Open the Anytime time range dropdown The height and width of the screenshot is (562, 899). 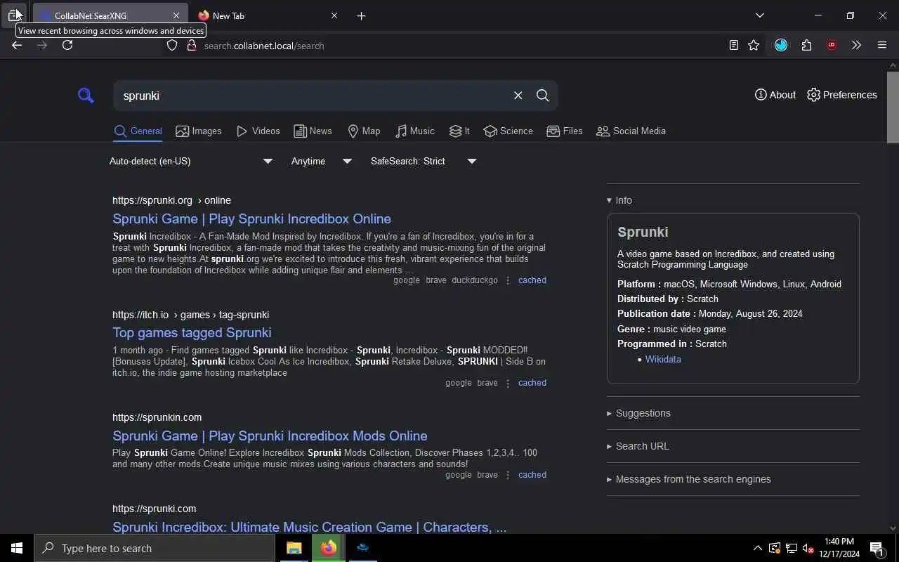pyautogui.click(x=322, y=162)
